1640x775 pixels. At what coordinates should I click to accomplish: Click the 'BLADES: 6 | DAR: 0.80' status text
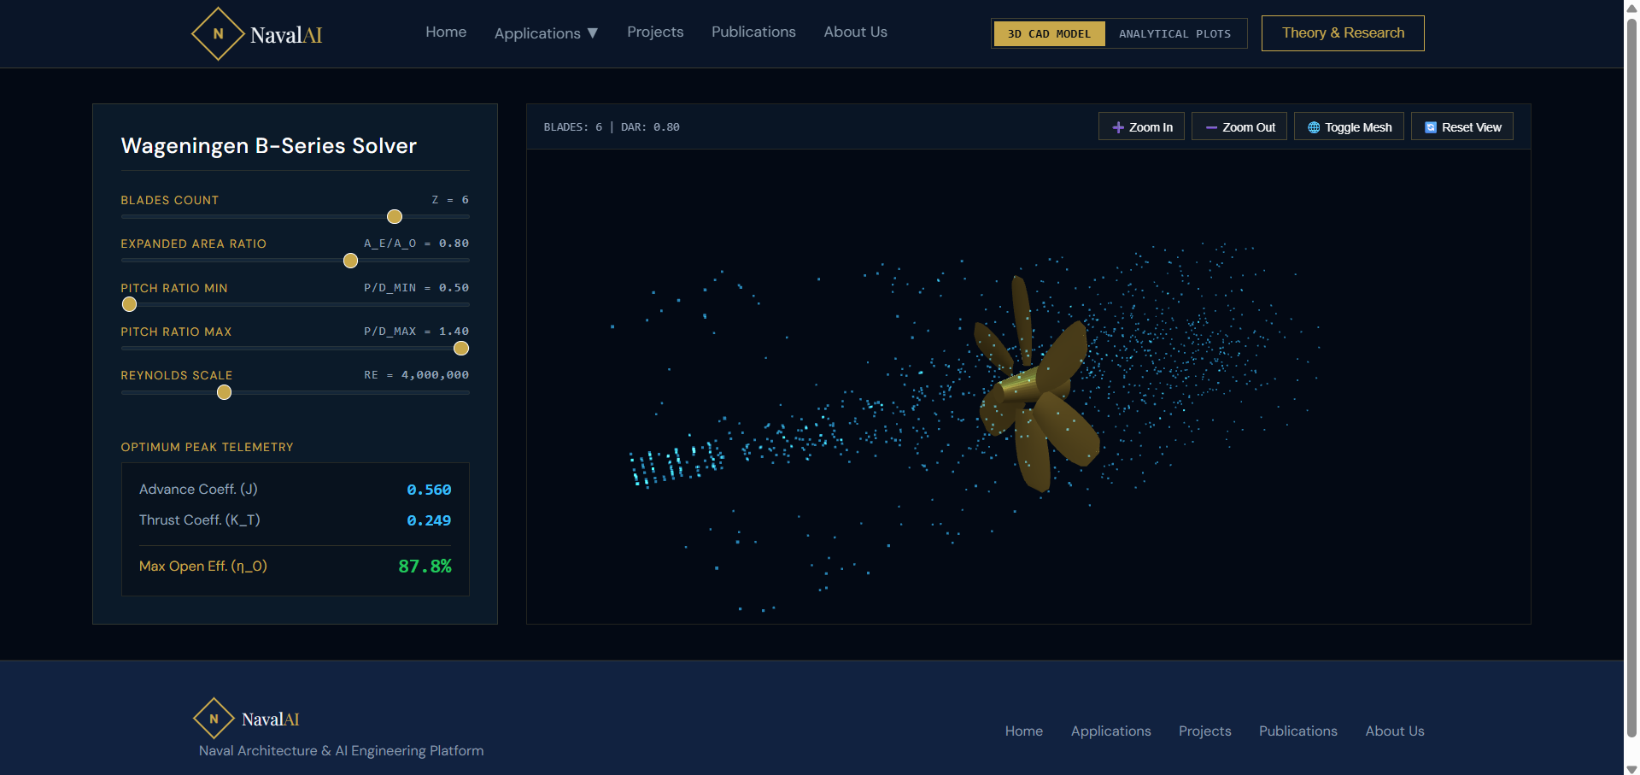pyautogui.click(x=612, y=127)
